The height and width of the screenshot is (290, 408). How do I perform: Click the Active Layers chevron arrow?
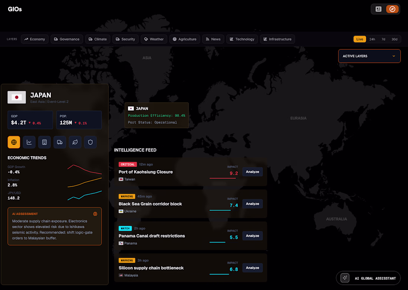(x=394, y=56)
